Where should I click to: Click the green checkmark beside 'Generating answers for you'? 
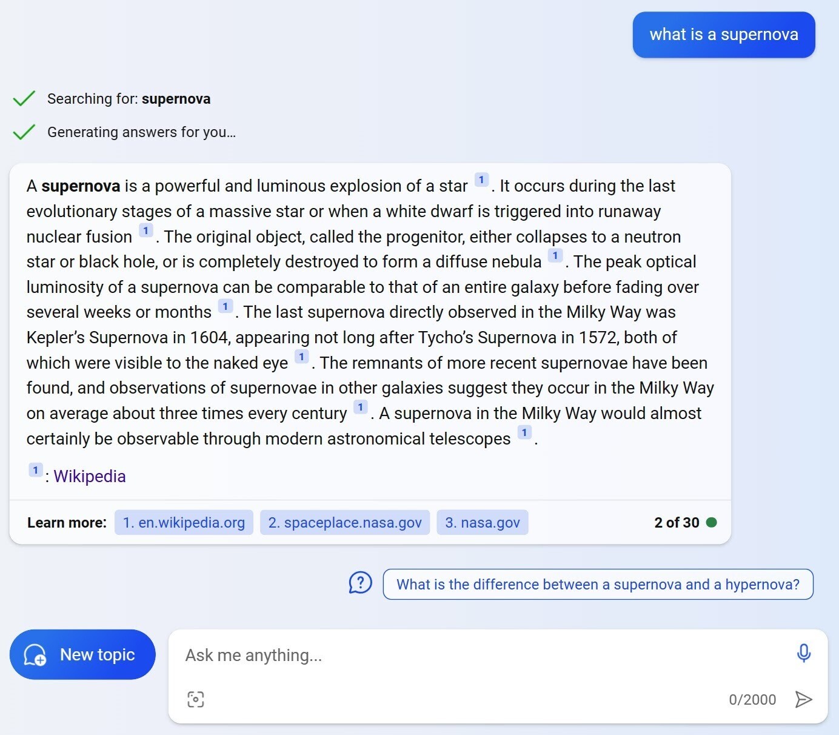[x=24, y=131]
